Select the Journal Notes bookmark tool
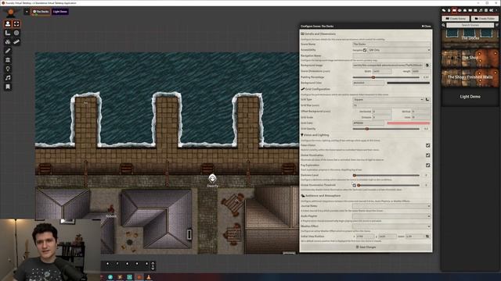Image resolution: width=501 pixels, height=281 pixels. 8,87
